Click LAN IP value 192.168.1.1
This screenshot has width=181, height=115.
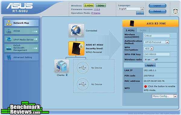tap(150, 71)
